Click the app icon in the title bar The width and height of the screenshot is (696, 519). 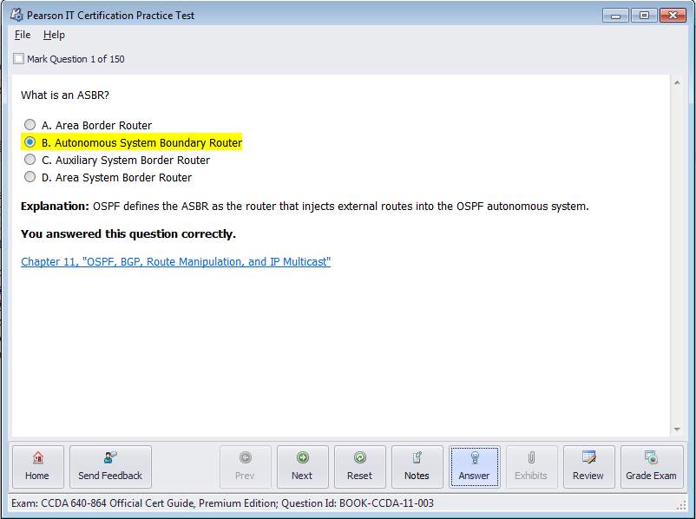click(16, 15)
